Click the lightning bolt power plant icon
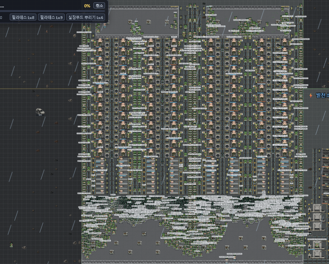Viewport: 329px width, 264px height. (311, 95)
